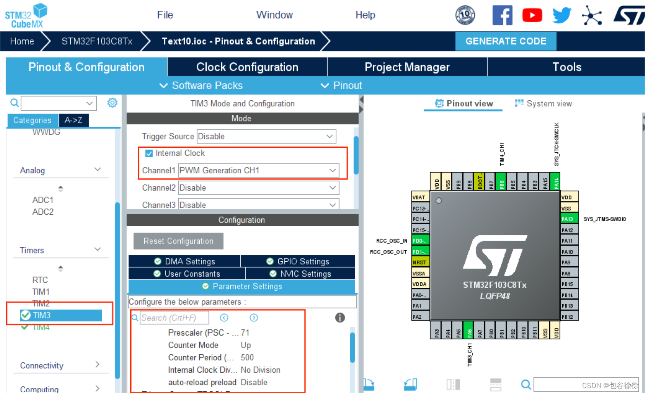
Task: Click the GENERATE CODE button
Action: [x=506, y=41]
